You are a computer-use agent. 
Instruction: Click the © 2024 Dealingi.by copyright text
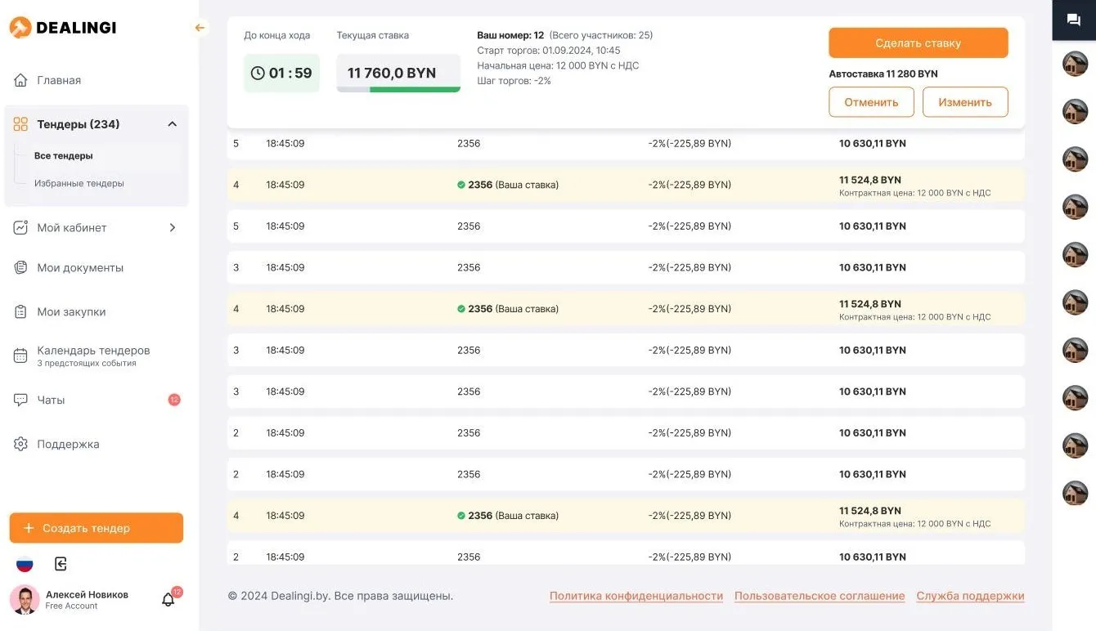tap(340, 596)
